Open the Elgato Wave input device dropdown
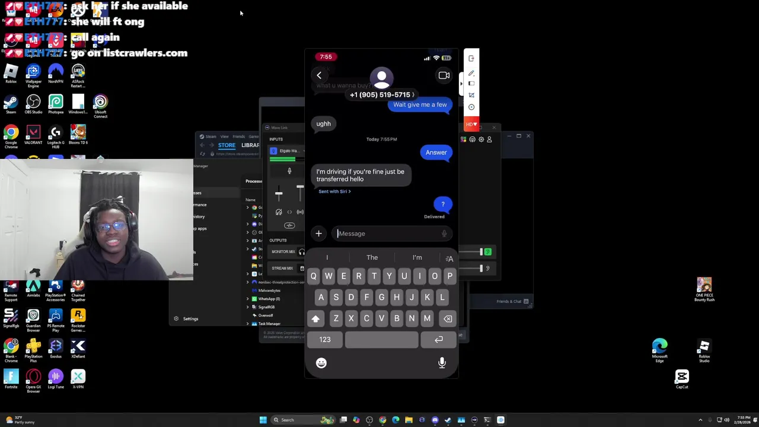 [288, 151]
